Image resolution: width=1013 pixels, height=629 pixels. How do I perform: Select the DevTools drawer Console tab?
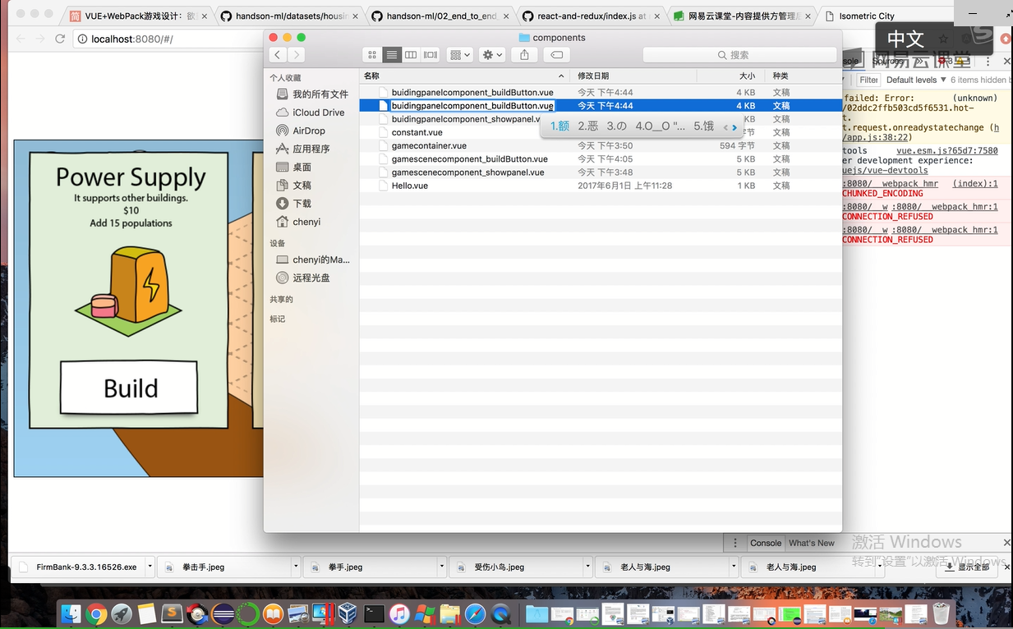click(x=765, y=543)
